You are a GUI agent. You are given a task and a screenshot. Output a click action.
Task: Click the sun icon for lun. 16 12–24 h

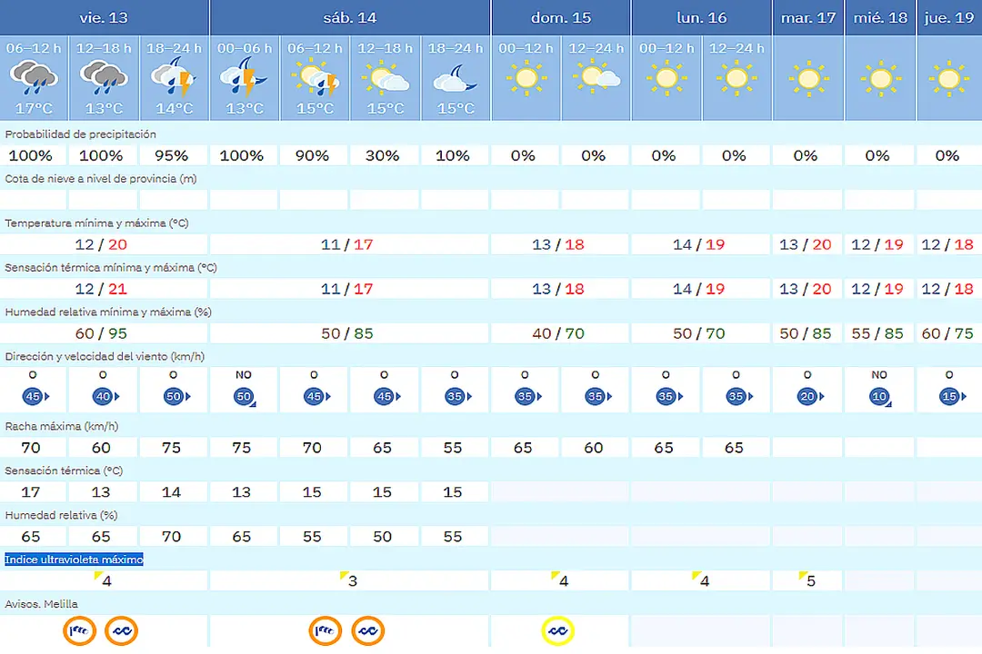point(736,78)
